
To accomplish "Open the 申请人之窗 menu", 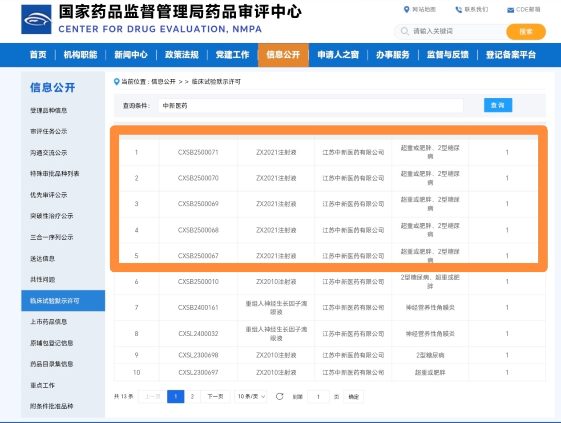I will click(x=338, y=55).
